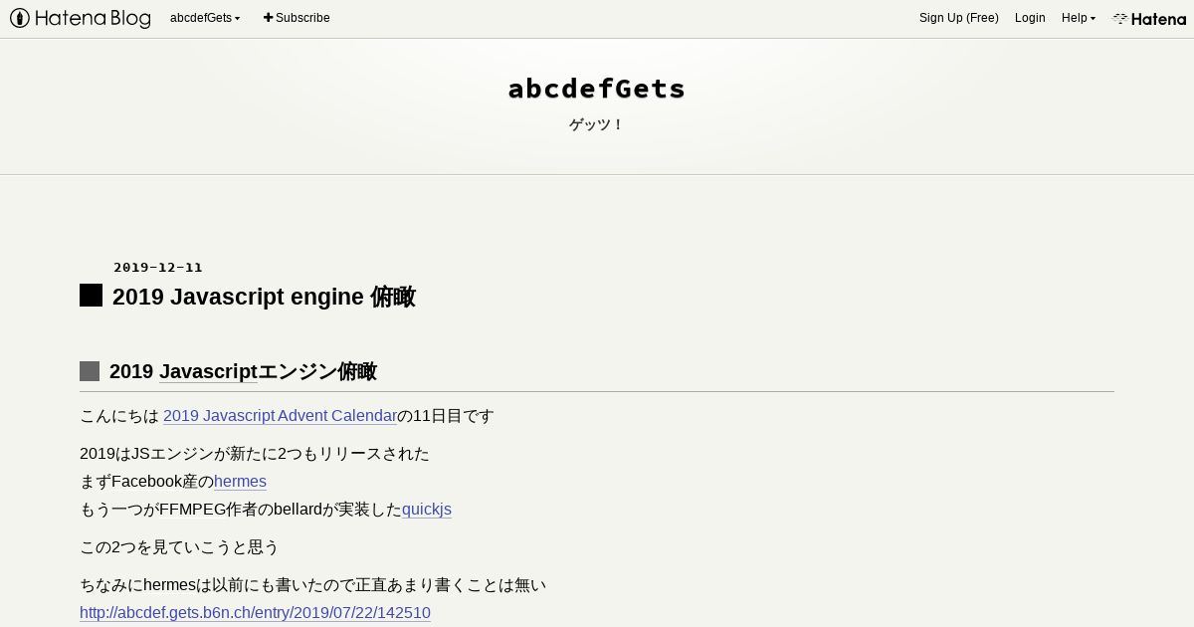Click the gray square icon beside section heading
This screenshot has height=627, width=1194.
coord(90,371)
